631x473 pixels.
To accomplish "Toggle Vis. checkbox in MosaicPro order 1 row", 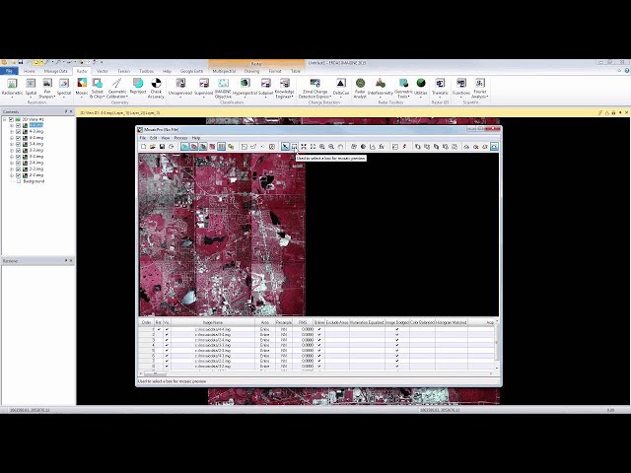I will pos(167,329).
